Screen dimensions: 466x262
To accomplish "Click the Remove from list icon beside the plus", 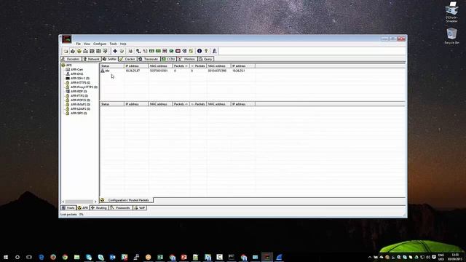I will (x=122, y=51).
